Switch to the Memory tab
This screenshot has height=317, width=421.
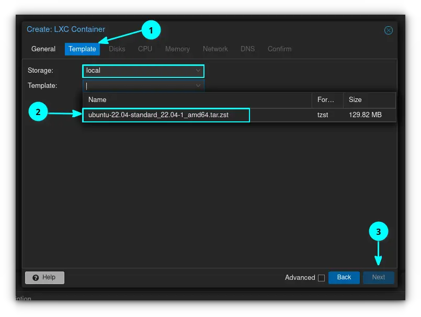coord(177,49)
